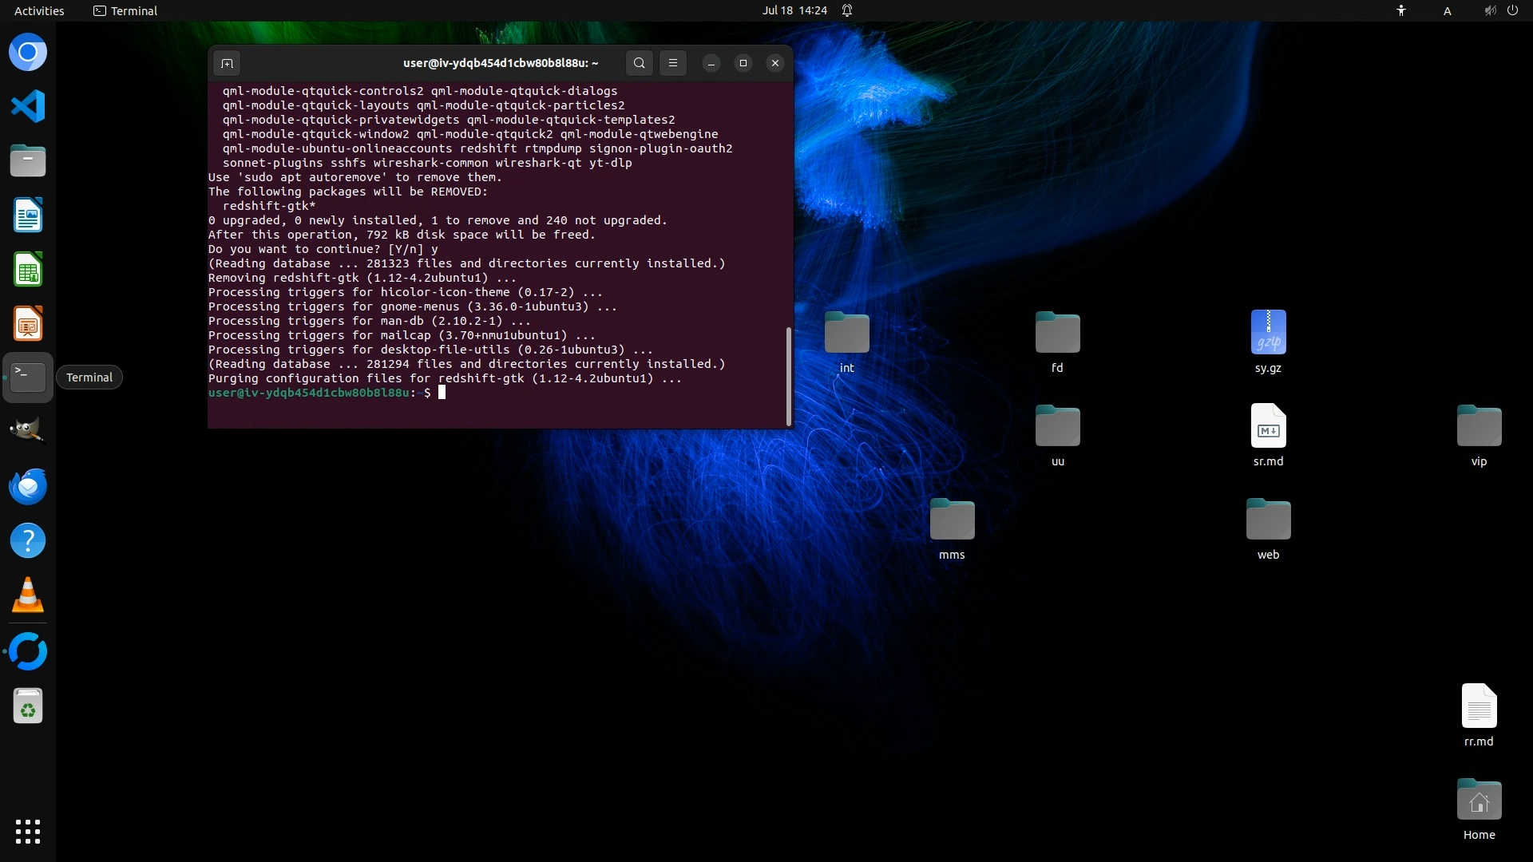Open VLC media player from dock
1533x862 pixels.
(x=28, y=595)
